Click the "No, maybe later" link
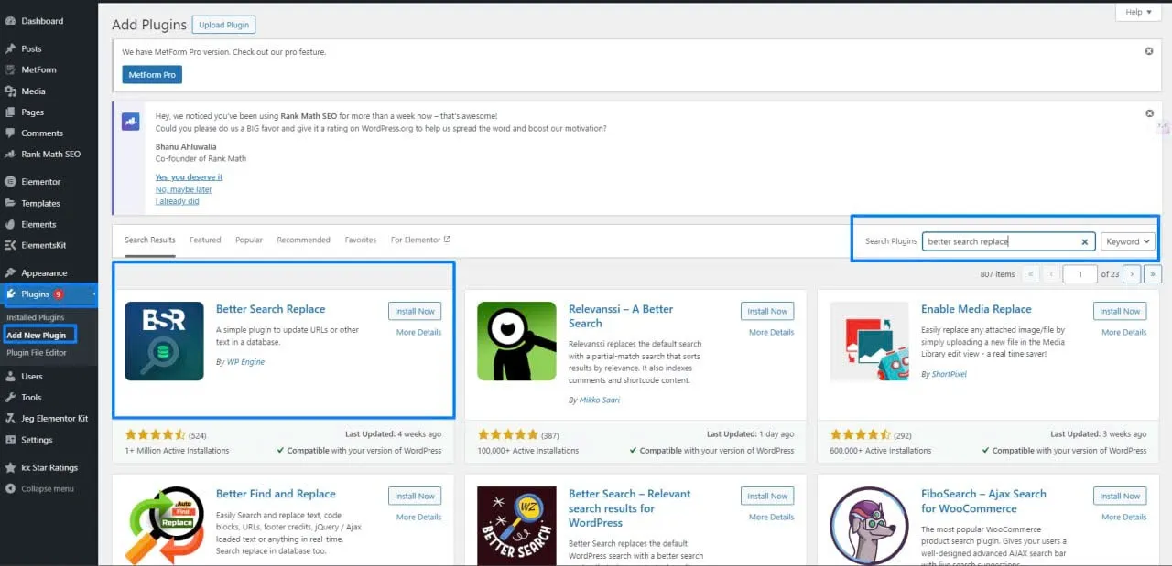The width and height of the screenshot is (1172, 566). pos(183,188)
